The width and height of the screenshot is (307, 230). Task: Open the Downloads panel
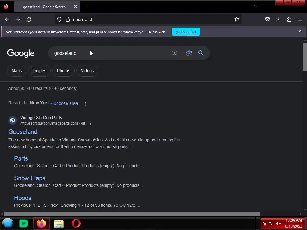(278, 19)
